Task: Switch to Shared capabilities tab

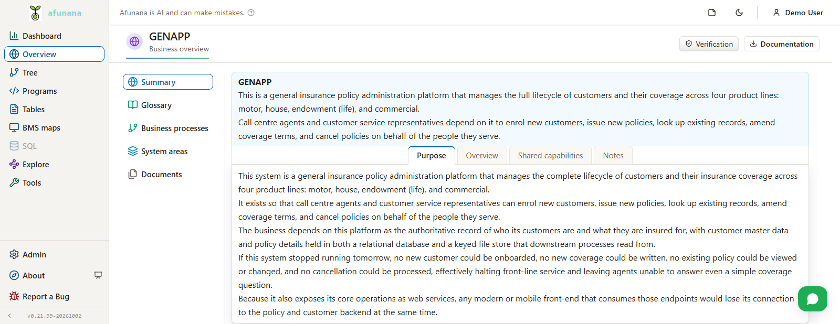Action: tap(550, 155)
